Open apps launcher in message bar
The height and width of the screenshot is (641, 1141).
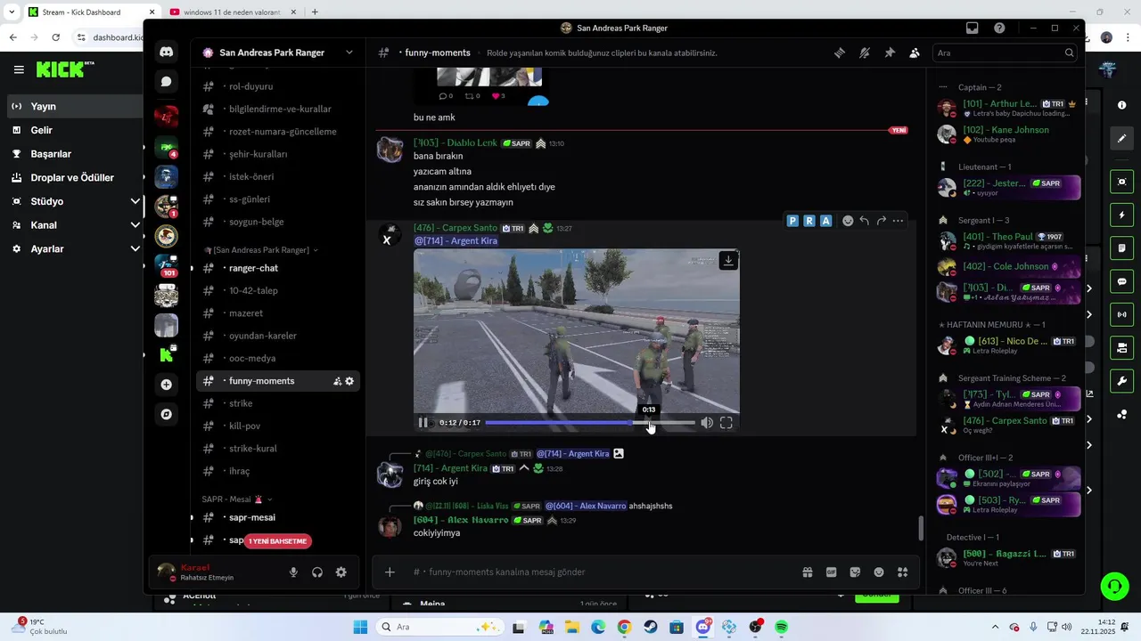902,572
